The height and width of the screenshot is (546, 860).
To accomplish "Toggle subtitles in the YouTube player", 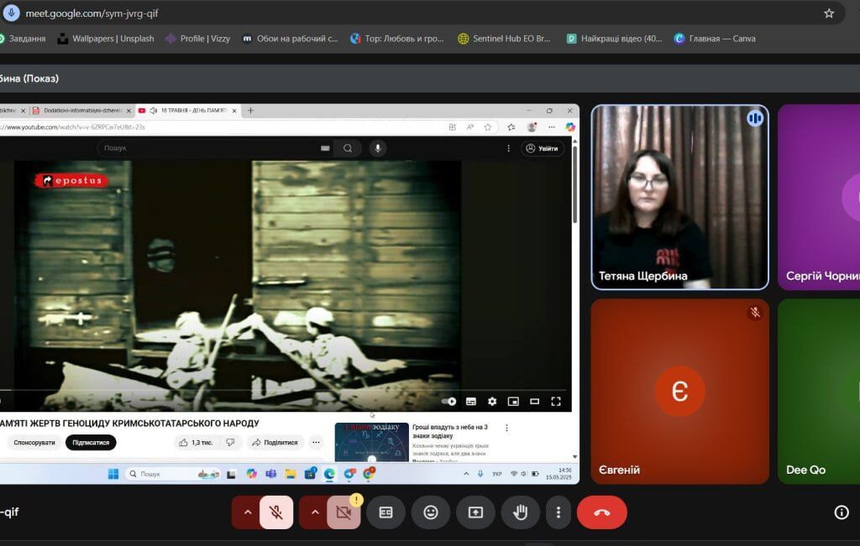I will click(470, 402).
